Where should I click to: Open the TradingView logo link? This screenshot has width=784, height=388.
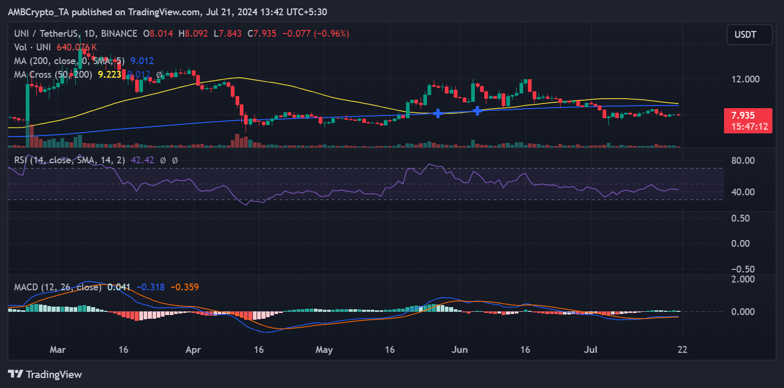point(45,374)
